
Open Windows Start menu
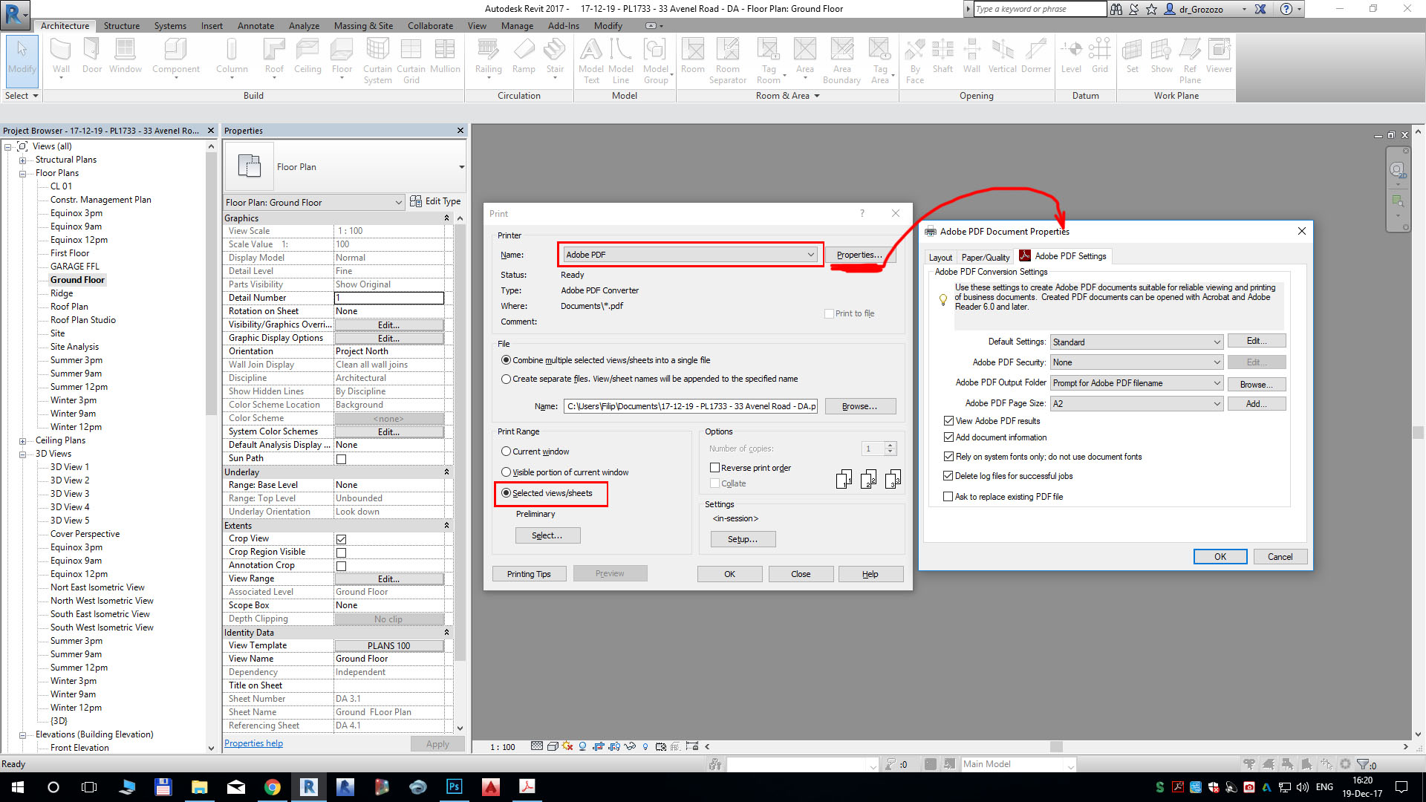click(x=17, y=787)
